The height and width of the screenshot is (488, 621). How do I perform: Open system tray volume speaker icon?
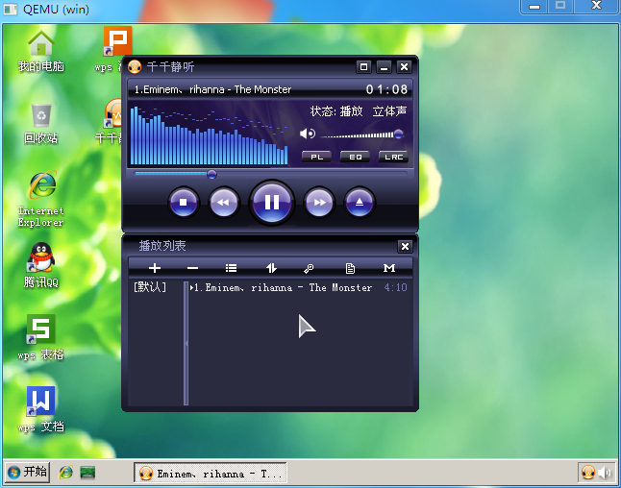click(x=605, y=473)
